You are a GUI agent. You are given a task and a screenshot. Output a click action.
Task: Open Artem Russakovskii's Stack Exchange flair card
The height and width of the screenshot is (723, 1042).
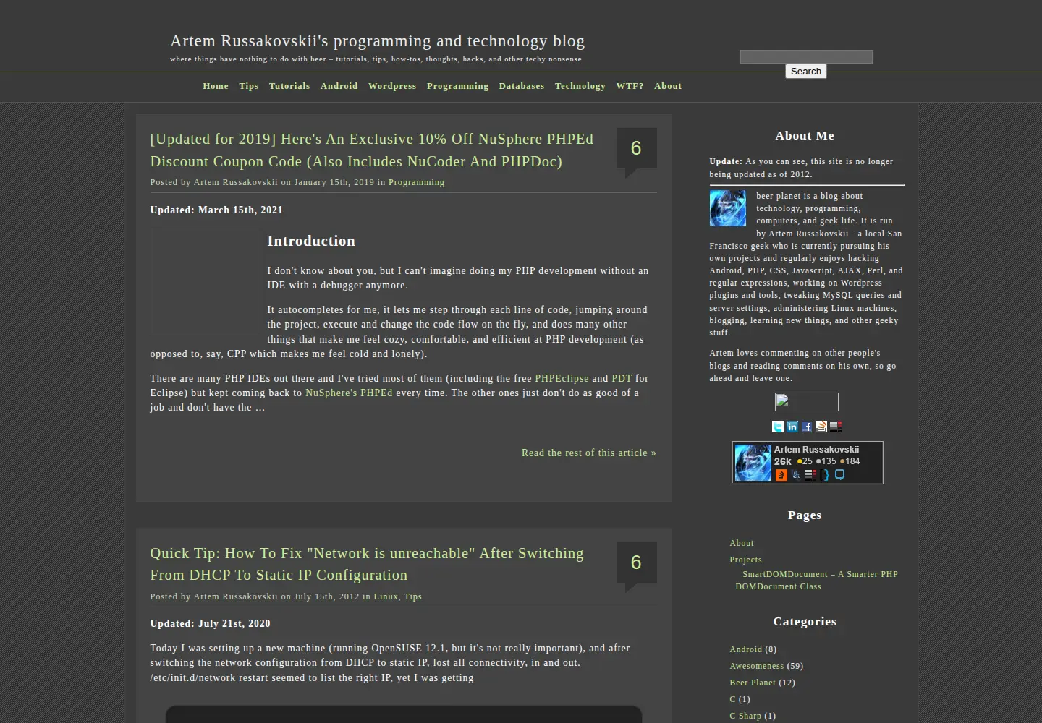pyautogui.click(x=808, y=463)
